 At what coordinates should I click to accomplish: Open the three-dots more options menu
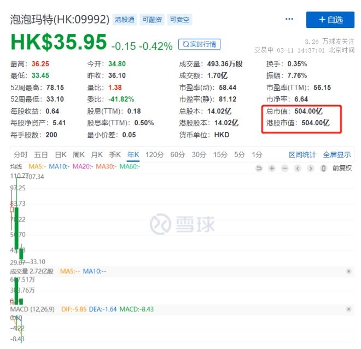click(x=289, y=19)
